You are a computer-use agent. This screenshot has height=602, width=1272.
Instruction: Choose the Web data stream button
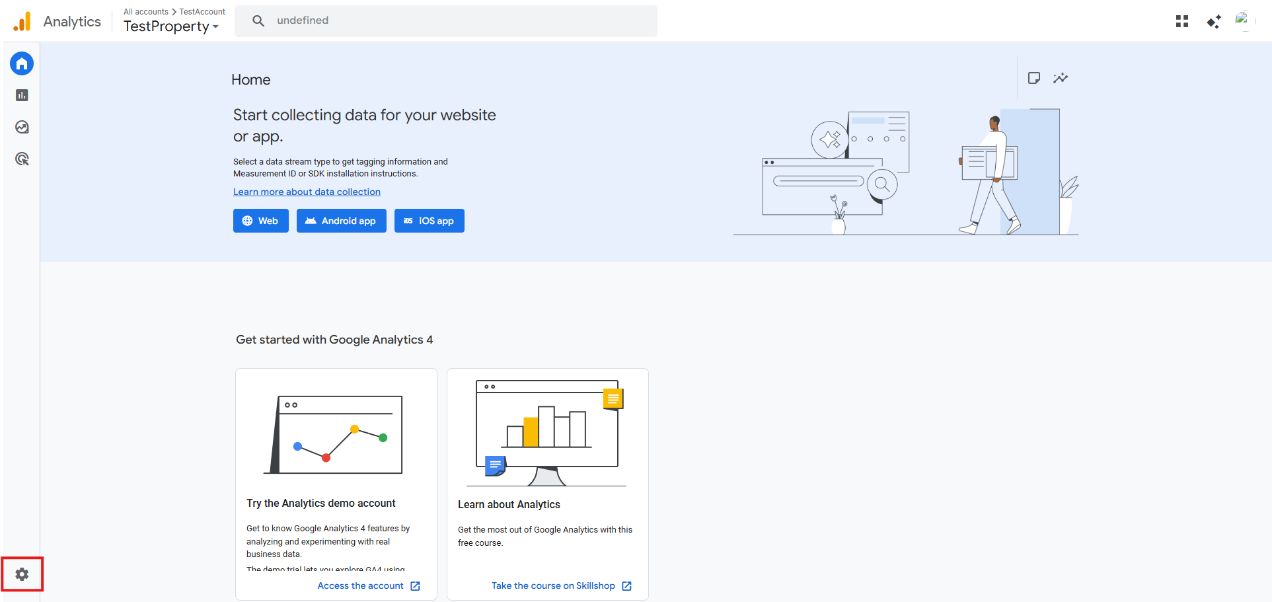tap(260, 221)
